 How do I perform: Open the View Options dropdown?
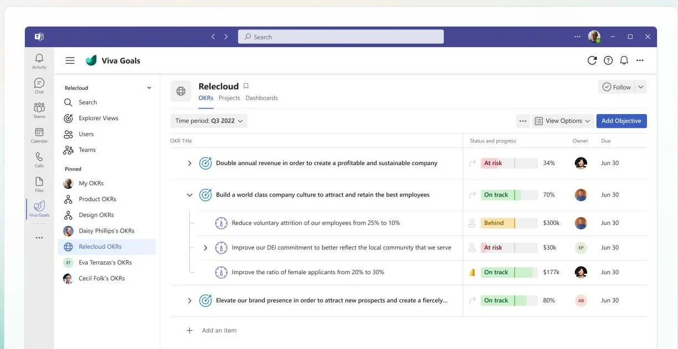pyautogui.click(x=563, y=121)
